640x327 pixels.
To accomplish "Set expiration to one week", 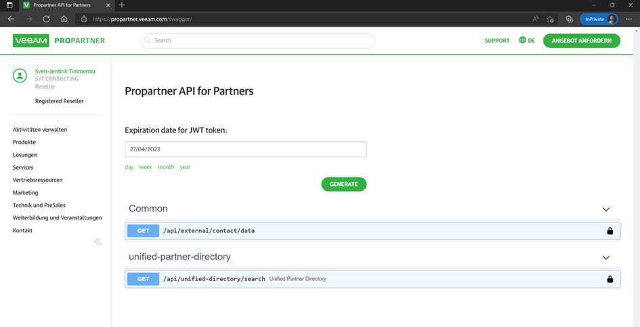I will tap(146, 167).
